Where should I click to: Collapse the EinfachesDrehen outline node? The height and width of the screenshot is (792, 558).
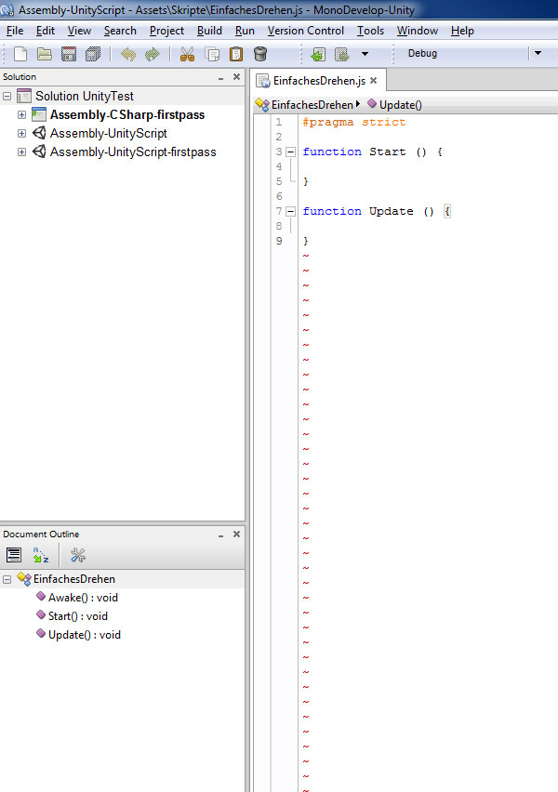pos(7,579)
